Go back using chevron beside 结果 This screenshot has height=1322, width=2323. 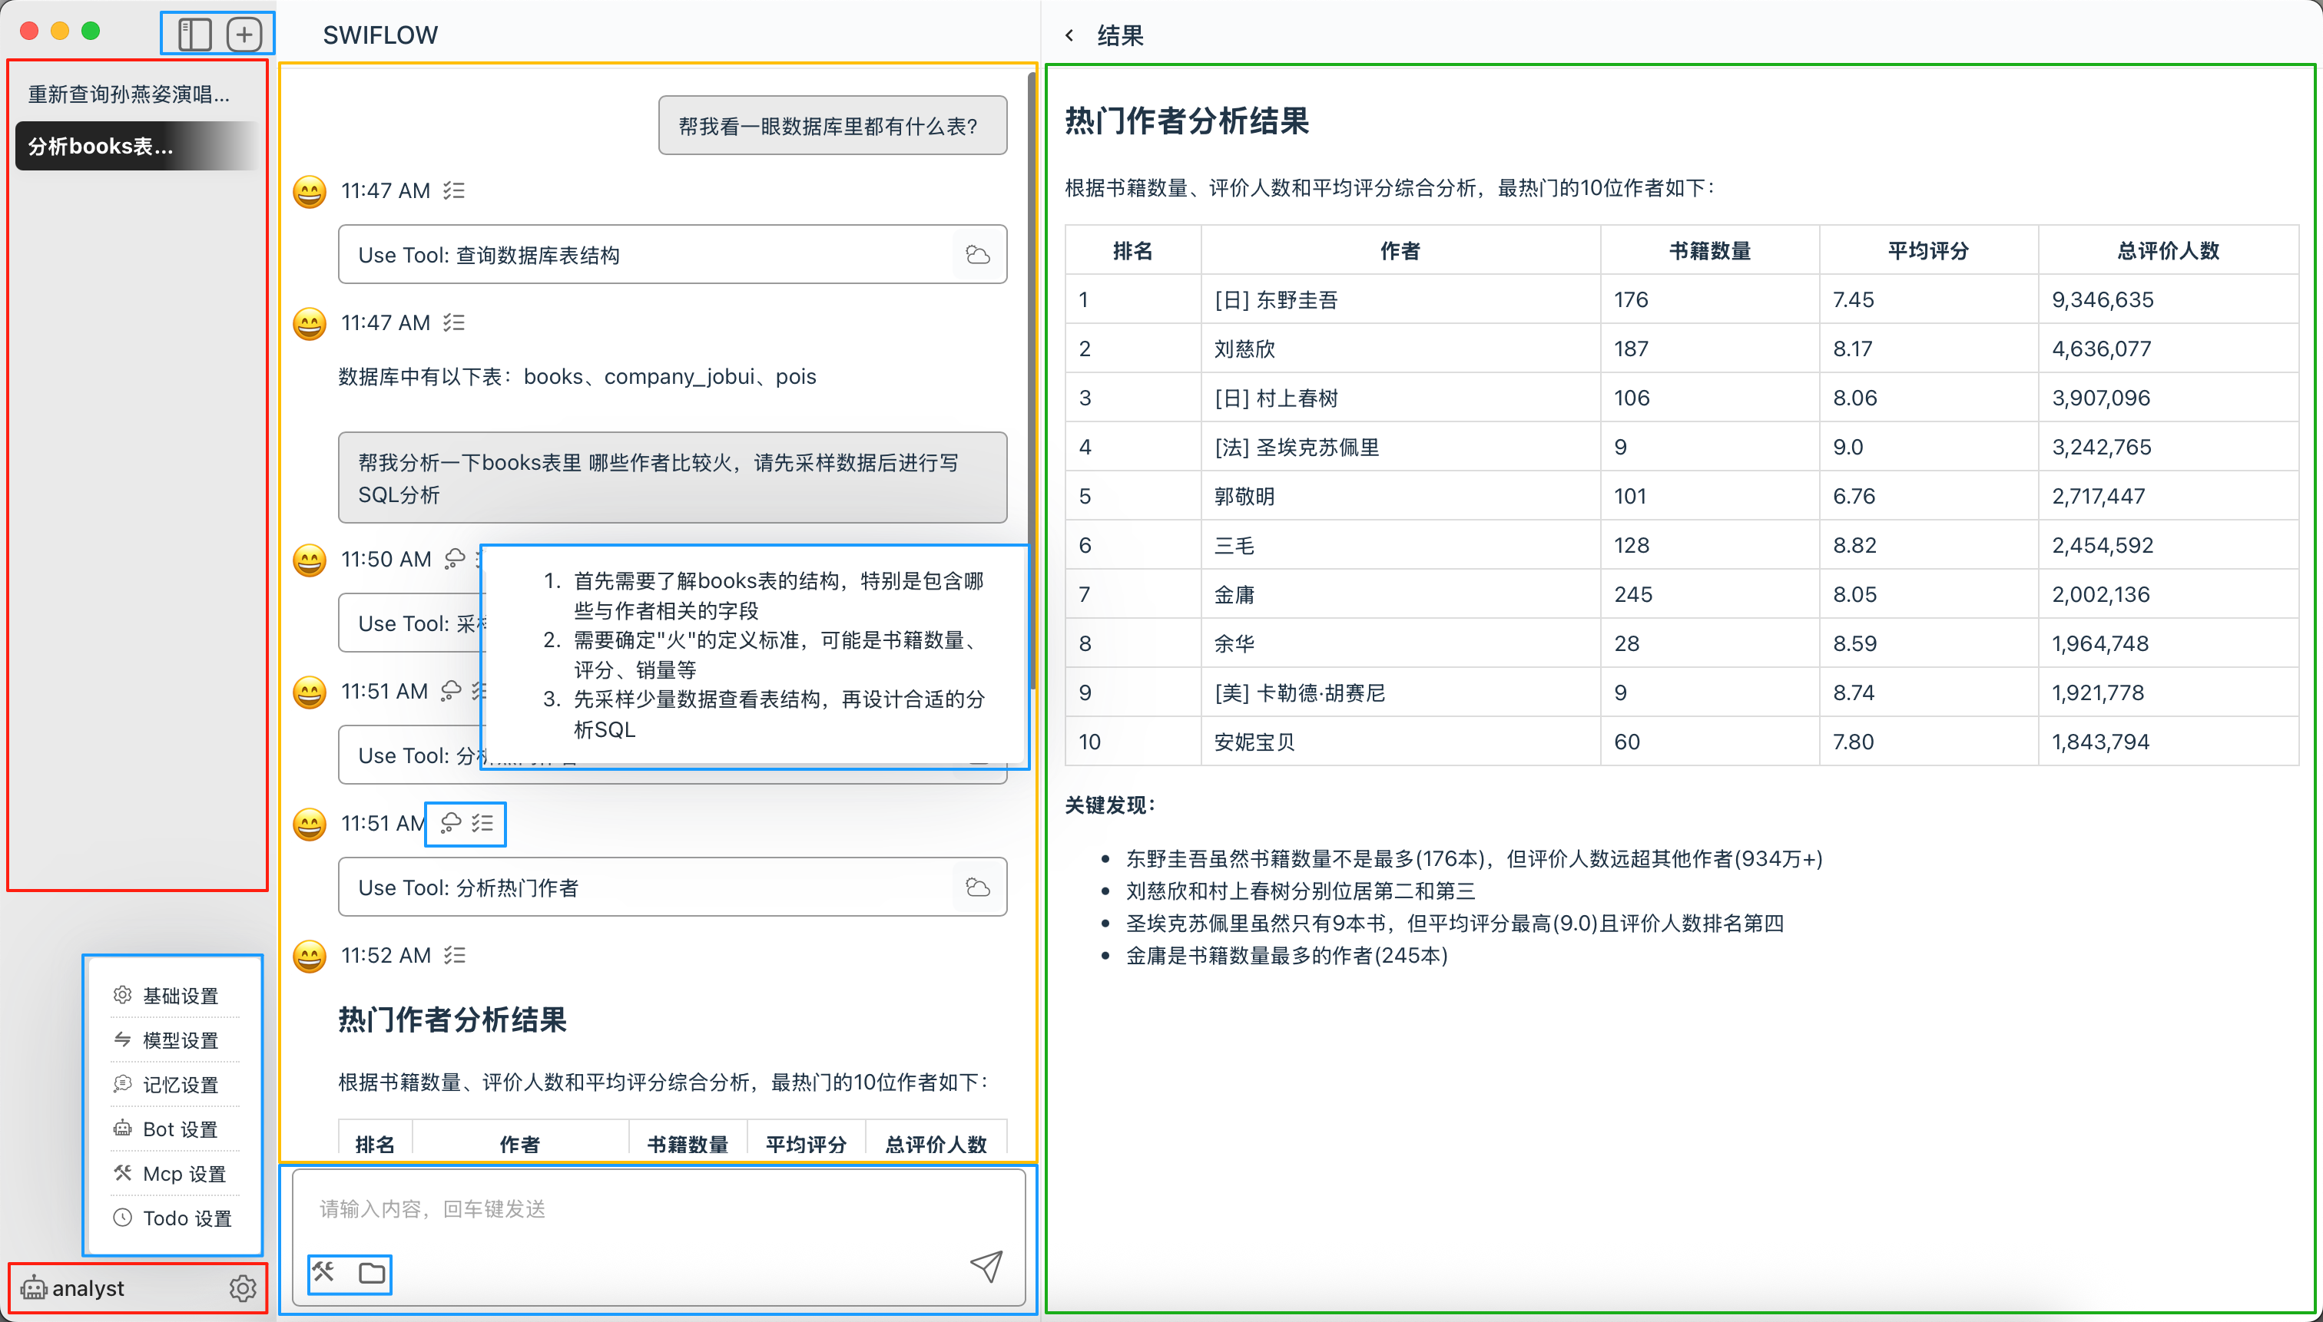click(1069, 35)
